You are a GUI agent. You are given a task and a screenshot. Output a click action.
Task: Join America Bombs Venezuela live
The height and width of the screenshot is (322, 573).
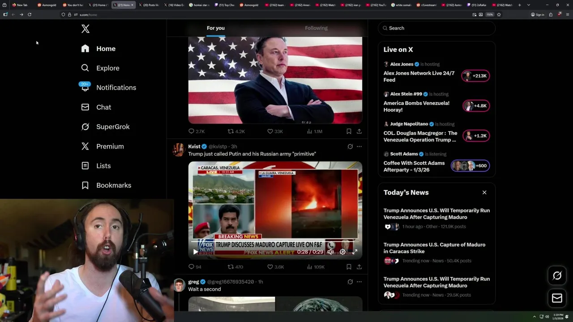(436, 102)
